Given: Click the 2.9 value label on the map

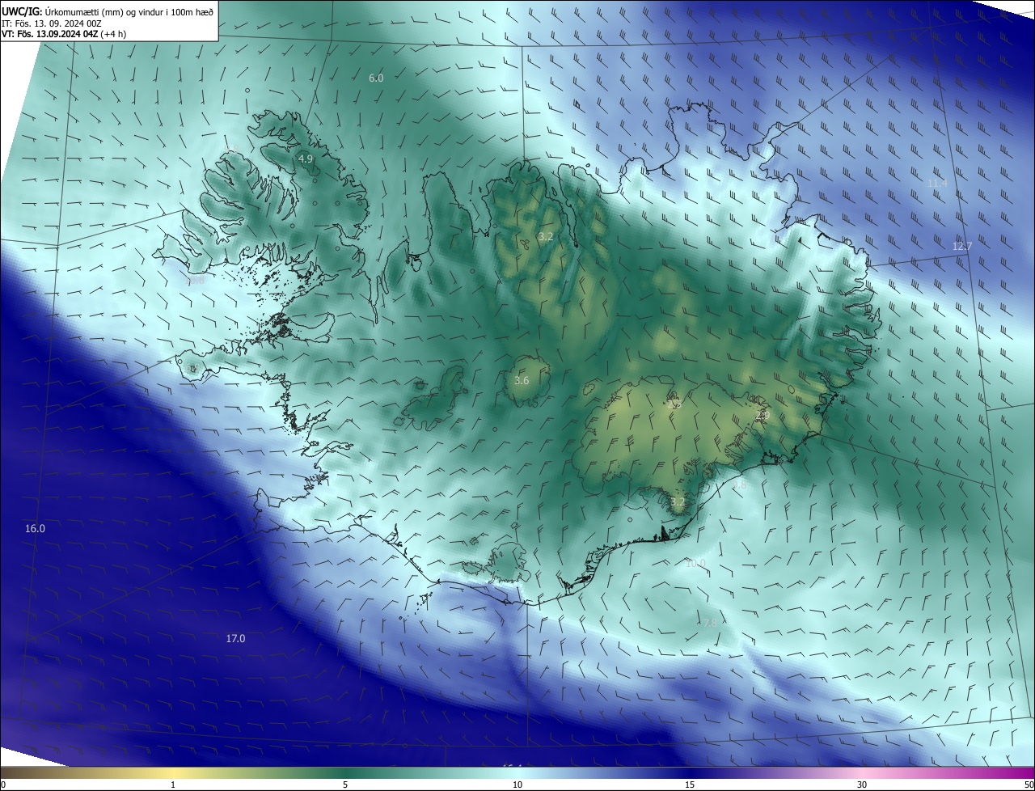Looking at the screenshot, I should [x=761, y=415].
